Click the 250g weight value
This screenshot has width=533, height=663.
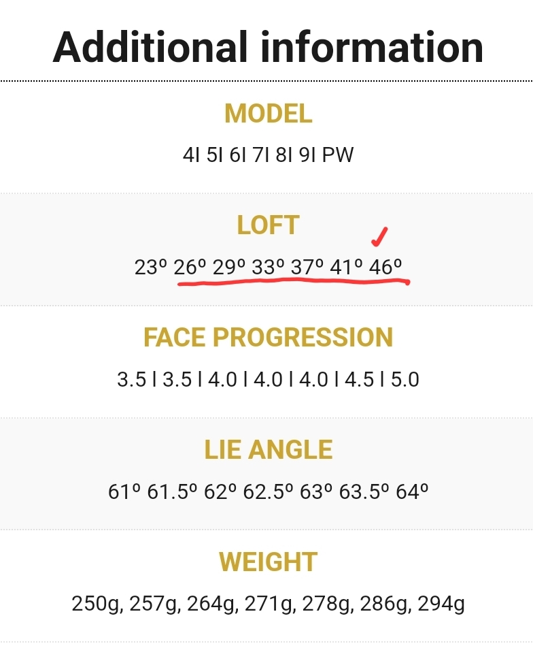(x=98, y=604)
